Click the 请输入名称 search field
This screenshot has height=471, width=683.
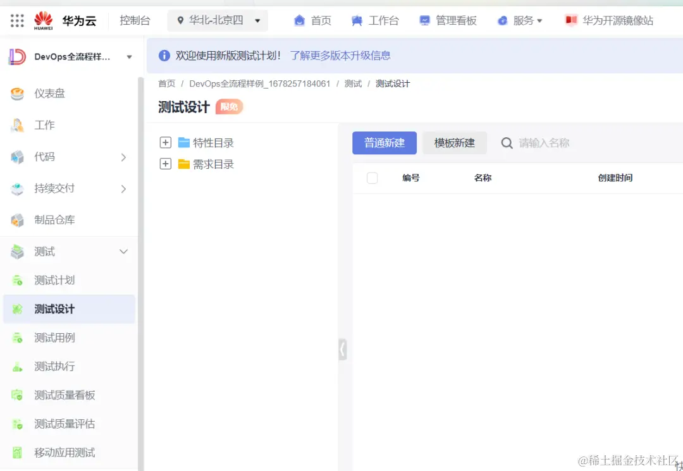tap(544, 143)
